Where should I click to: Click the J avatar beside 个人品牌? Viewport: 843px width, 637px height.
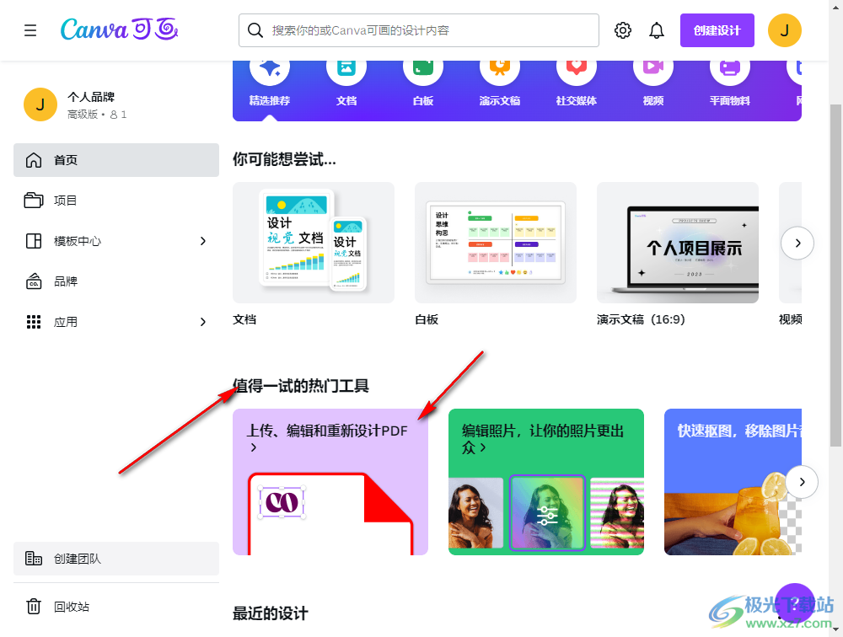point(40,104)
